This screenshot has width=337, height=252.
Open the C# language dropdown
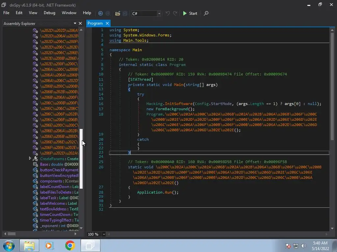pos(159,13)
